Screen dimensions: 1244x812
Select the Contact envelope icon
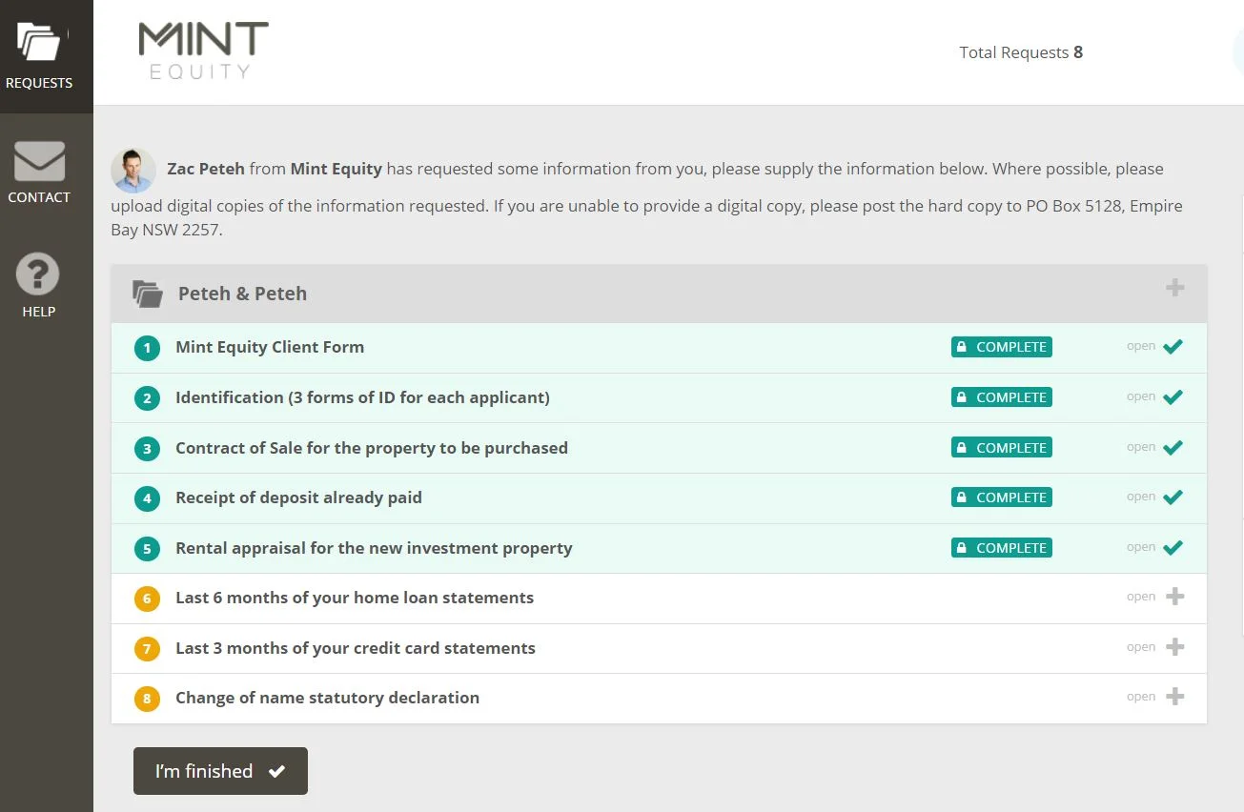(x=38, y=162)
